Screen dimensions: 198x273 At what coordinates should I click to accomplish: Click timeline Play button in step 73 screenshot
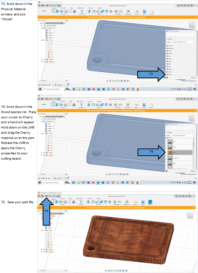pyautogui.click(x=44, y=85)
